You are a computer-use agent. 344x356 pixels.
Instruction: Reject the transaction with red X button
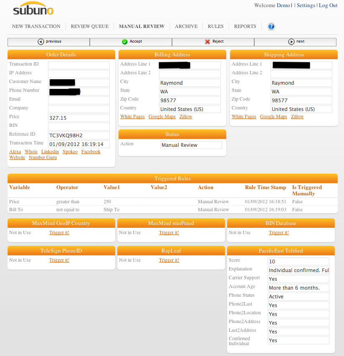pos(213,42)
